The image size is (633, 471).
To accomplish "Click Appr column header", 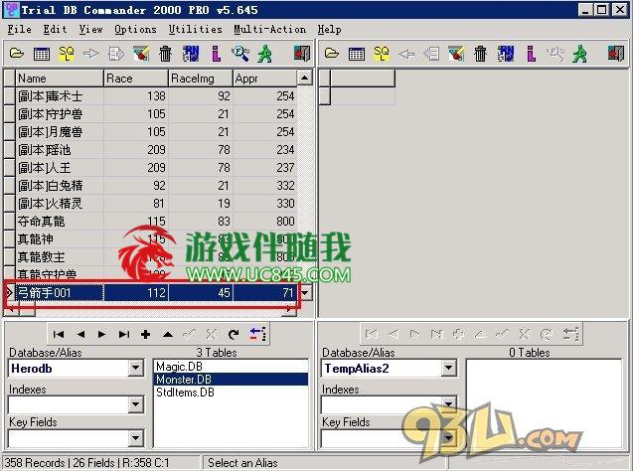I will tap(264, 78).
